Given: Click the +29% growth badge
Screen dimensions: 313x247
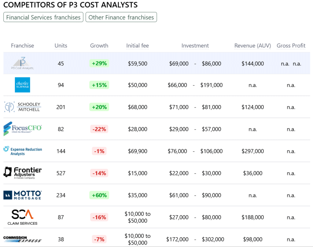Looking at the screenshot, I should pyautogui.click(x=99, y=64).
